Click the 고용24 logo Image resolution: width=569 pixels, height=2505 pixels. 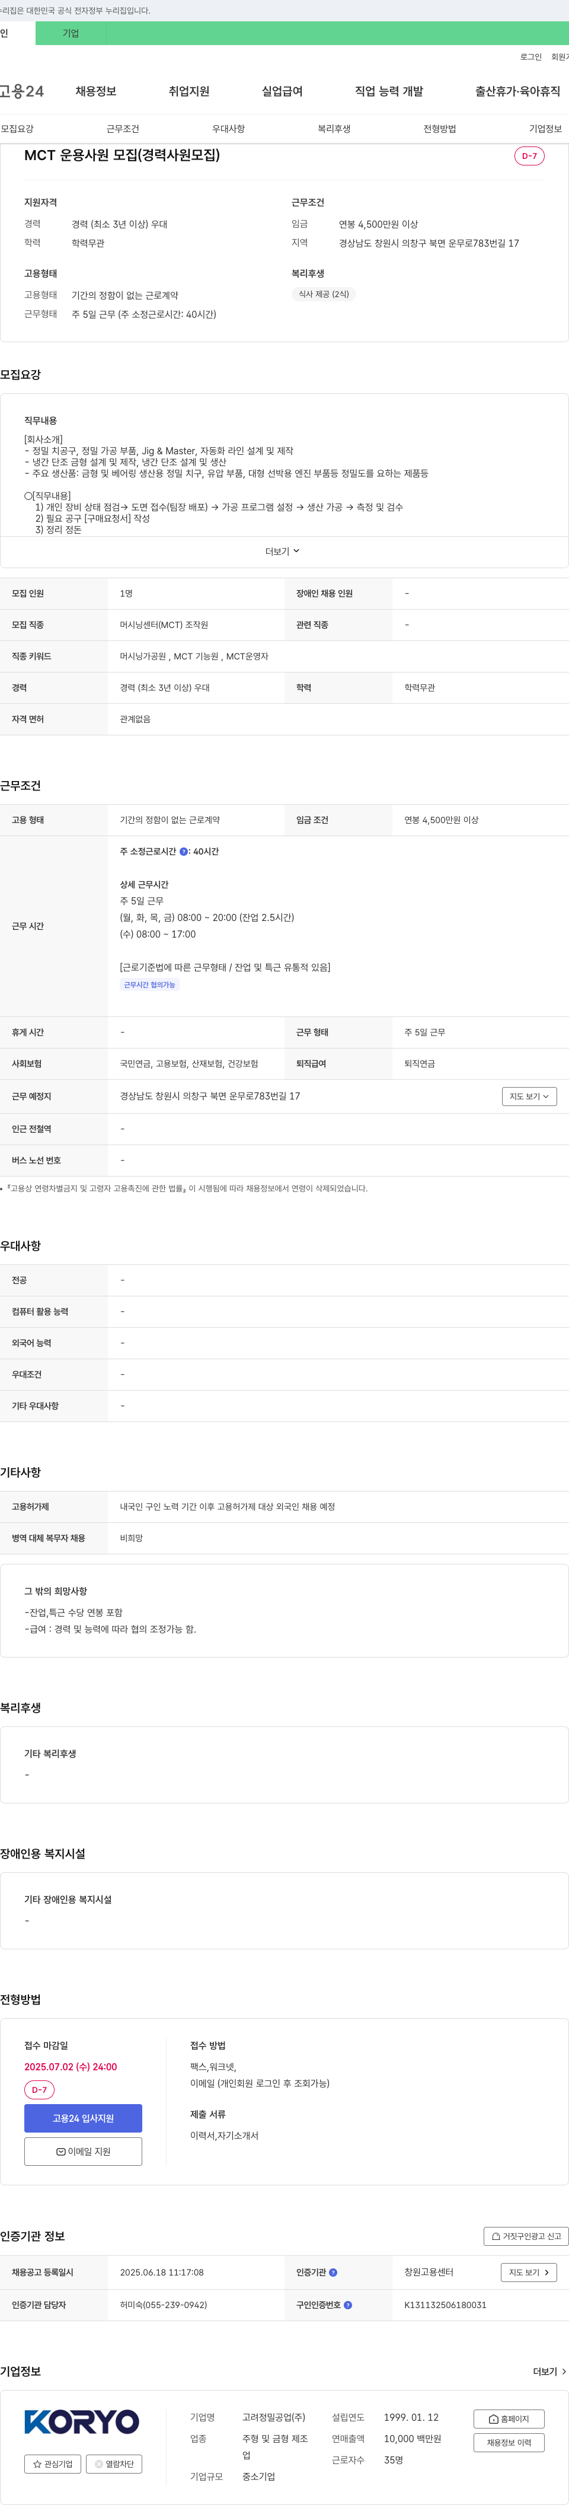pyautogui.click(x=21, y=91)
